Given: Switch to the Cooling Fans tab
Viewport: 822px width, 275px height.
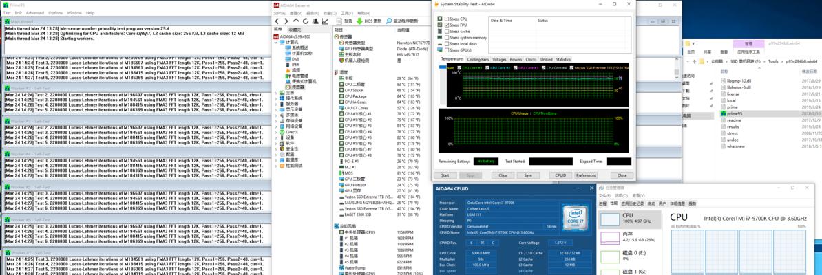Looking at the screenshot, I should coord(478,59).
